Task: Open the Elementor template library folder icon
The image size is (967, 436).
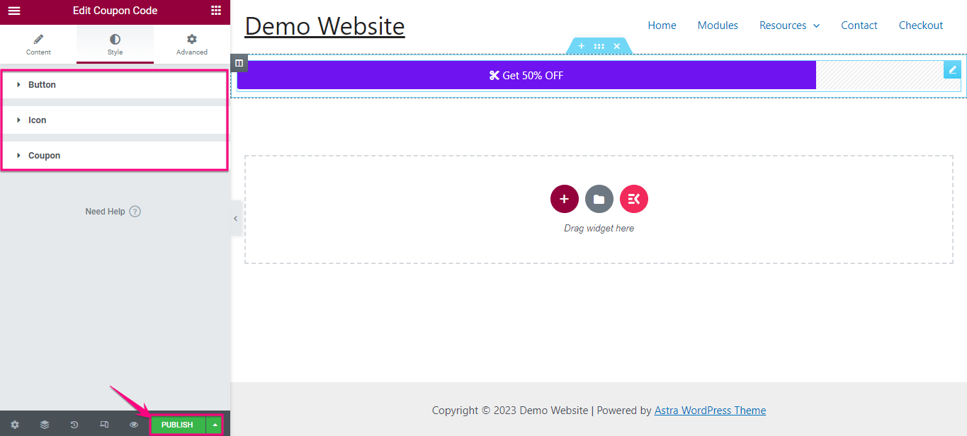Action: click(x=599, y=199)
